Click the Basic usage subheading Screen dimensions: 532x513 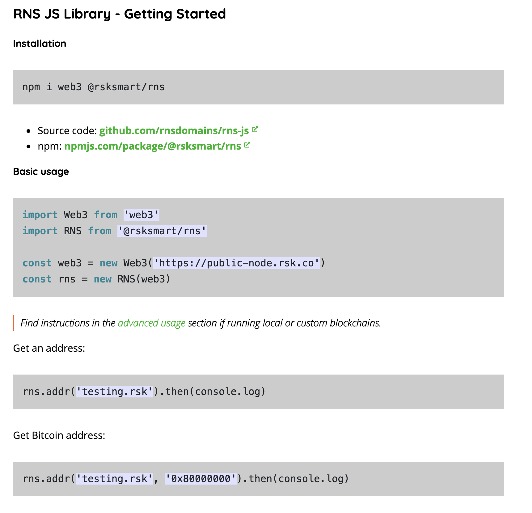pyautogui.click(x=41, y=172)
